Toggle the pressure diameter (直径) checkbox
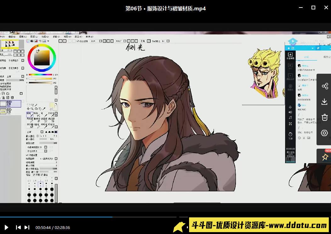This screenshot has width=331, height=234. tap(42, 175)
